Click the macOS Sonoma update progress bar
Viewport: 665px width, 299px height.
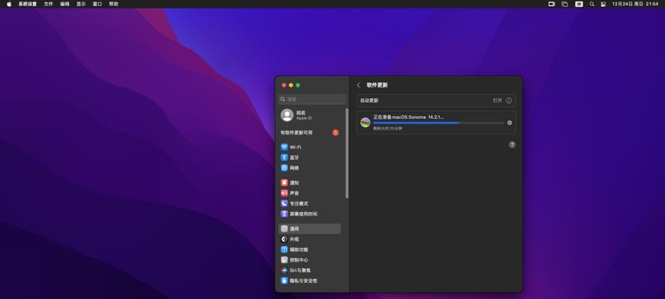(x=439, y=123)
